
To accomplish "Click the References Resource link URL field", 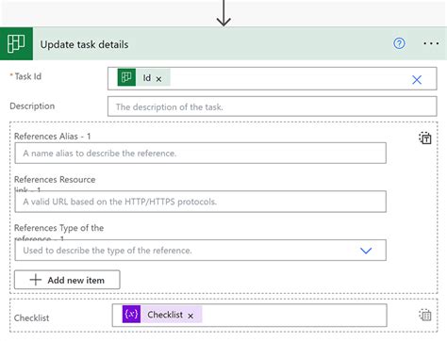I will (200, 202).
